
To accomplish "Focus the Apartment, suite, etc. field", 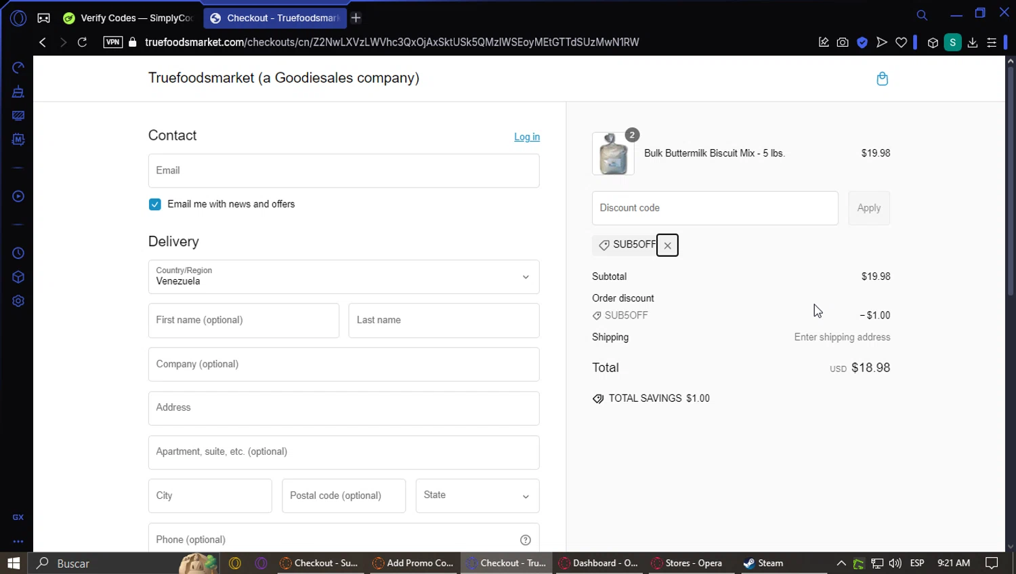I will tap(344, 452).
